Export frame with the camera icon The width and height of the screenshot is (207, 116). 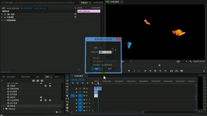(x=182, y=71)
